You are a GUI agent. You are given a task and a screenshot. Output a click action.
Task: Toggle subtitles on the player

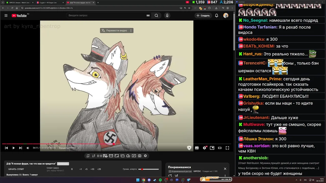coord(197,148)
